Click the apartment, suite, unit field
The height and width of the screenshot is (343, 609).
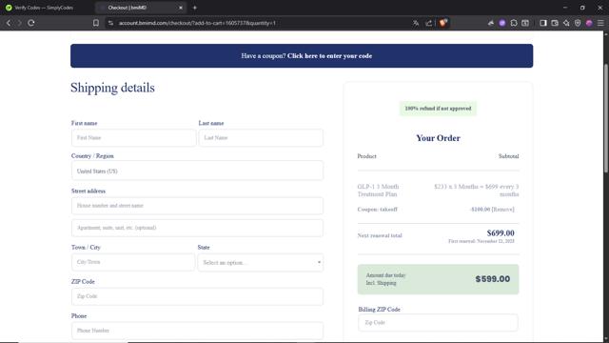coord(197,228)
